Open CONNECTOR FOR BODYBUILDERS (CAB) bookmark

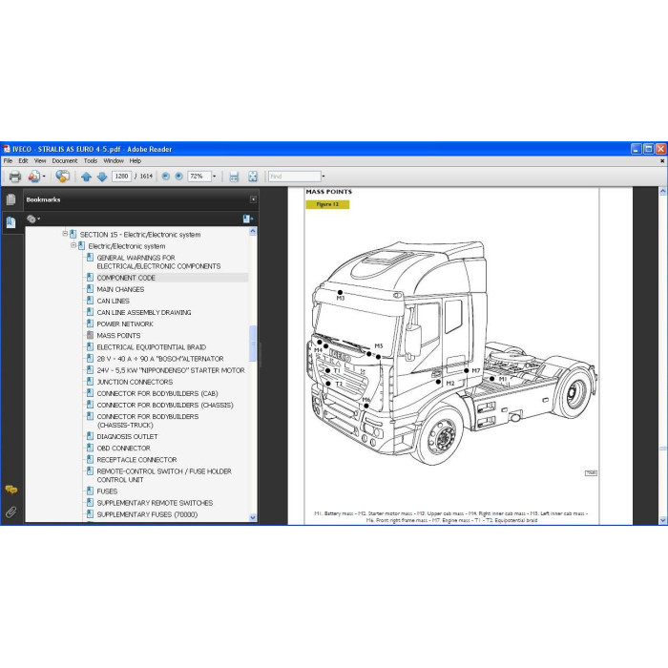pos(157,393)
